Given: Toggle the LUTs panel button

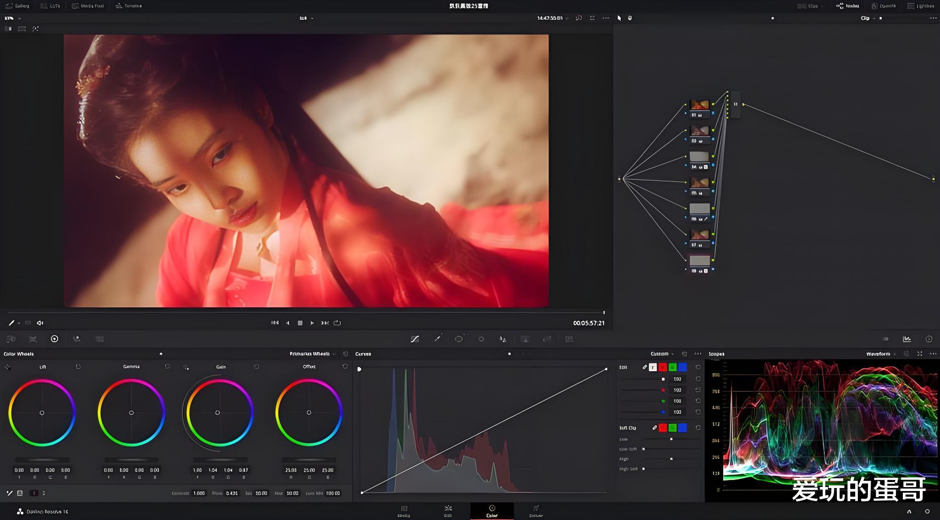Looking at the screenshot, I should [x=50, y=6].
